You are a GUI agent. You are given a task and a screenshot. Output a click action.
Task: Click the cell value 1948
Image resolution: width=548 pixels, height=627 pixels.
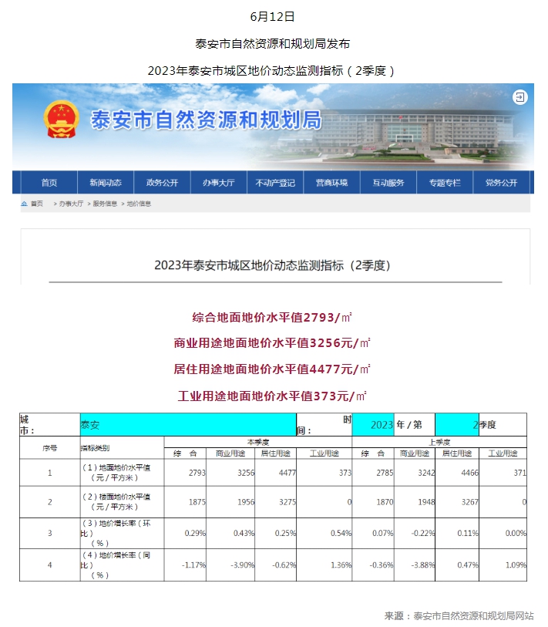426,502
